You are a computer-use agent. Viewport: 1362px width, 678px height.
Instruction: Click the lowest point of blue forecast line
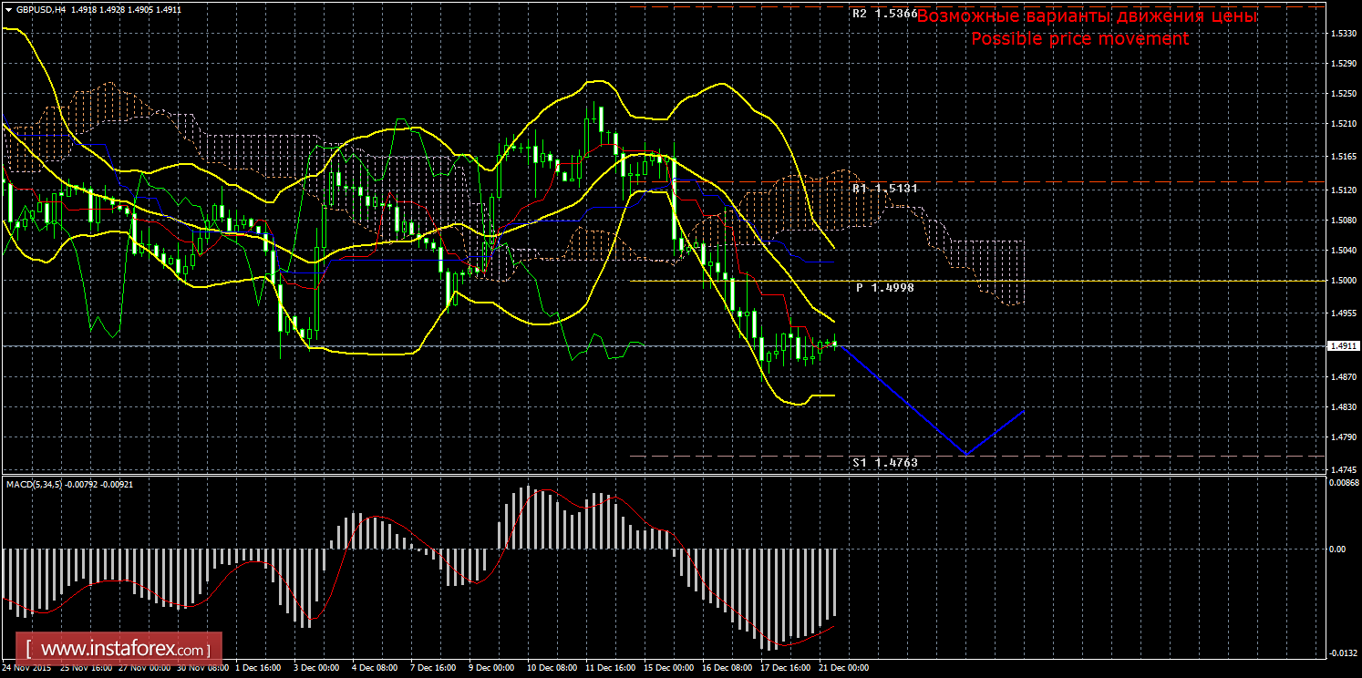point(965,454)
